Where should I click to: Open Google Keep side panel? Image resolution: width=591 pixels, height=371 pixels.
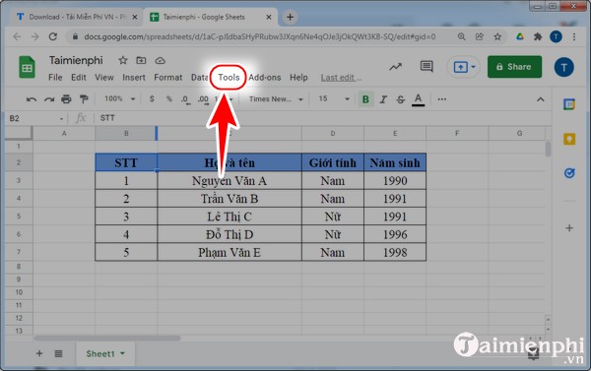pyautogui.click(x=569, y=139)
